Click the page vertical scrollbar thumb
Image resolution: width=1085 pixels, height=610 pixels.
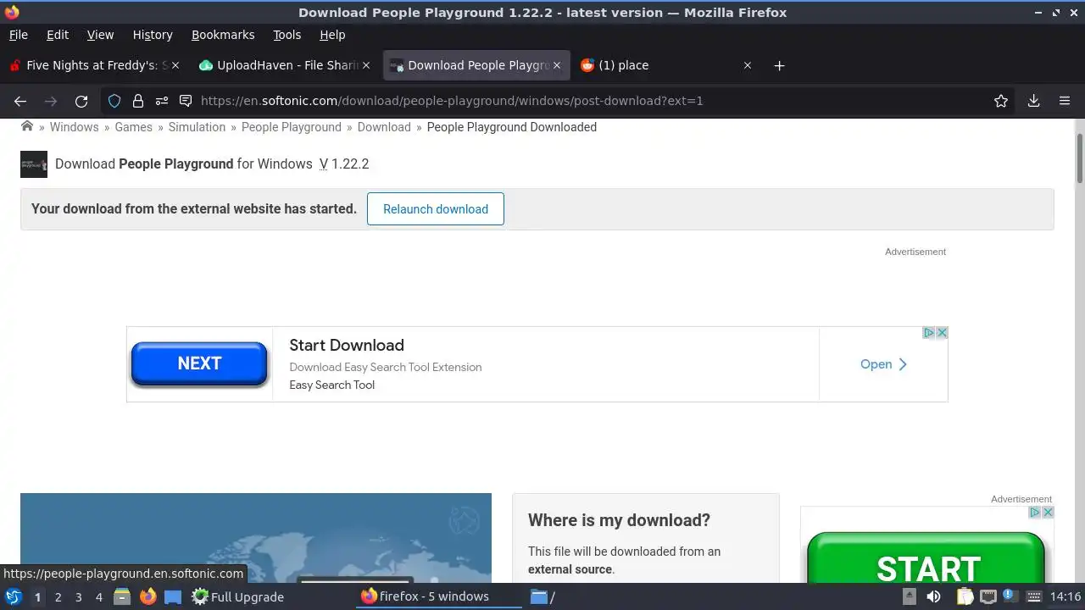(x=1079, y=158)
